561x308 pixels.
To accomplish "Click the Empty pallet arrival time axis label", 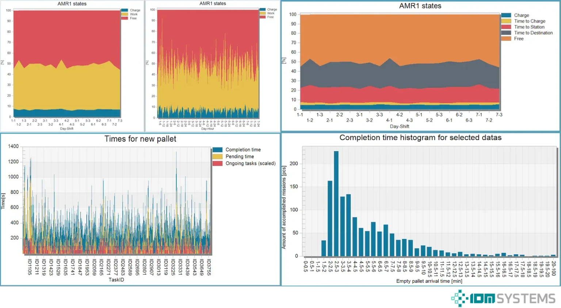I will click(x=429, y=281).
